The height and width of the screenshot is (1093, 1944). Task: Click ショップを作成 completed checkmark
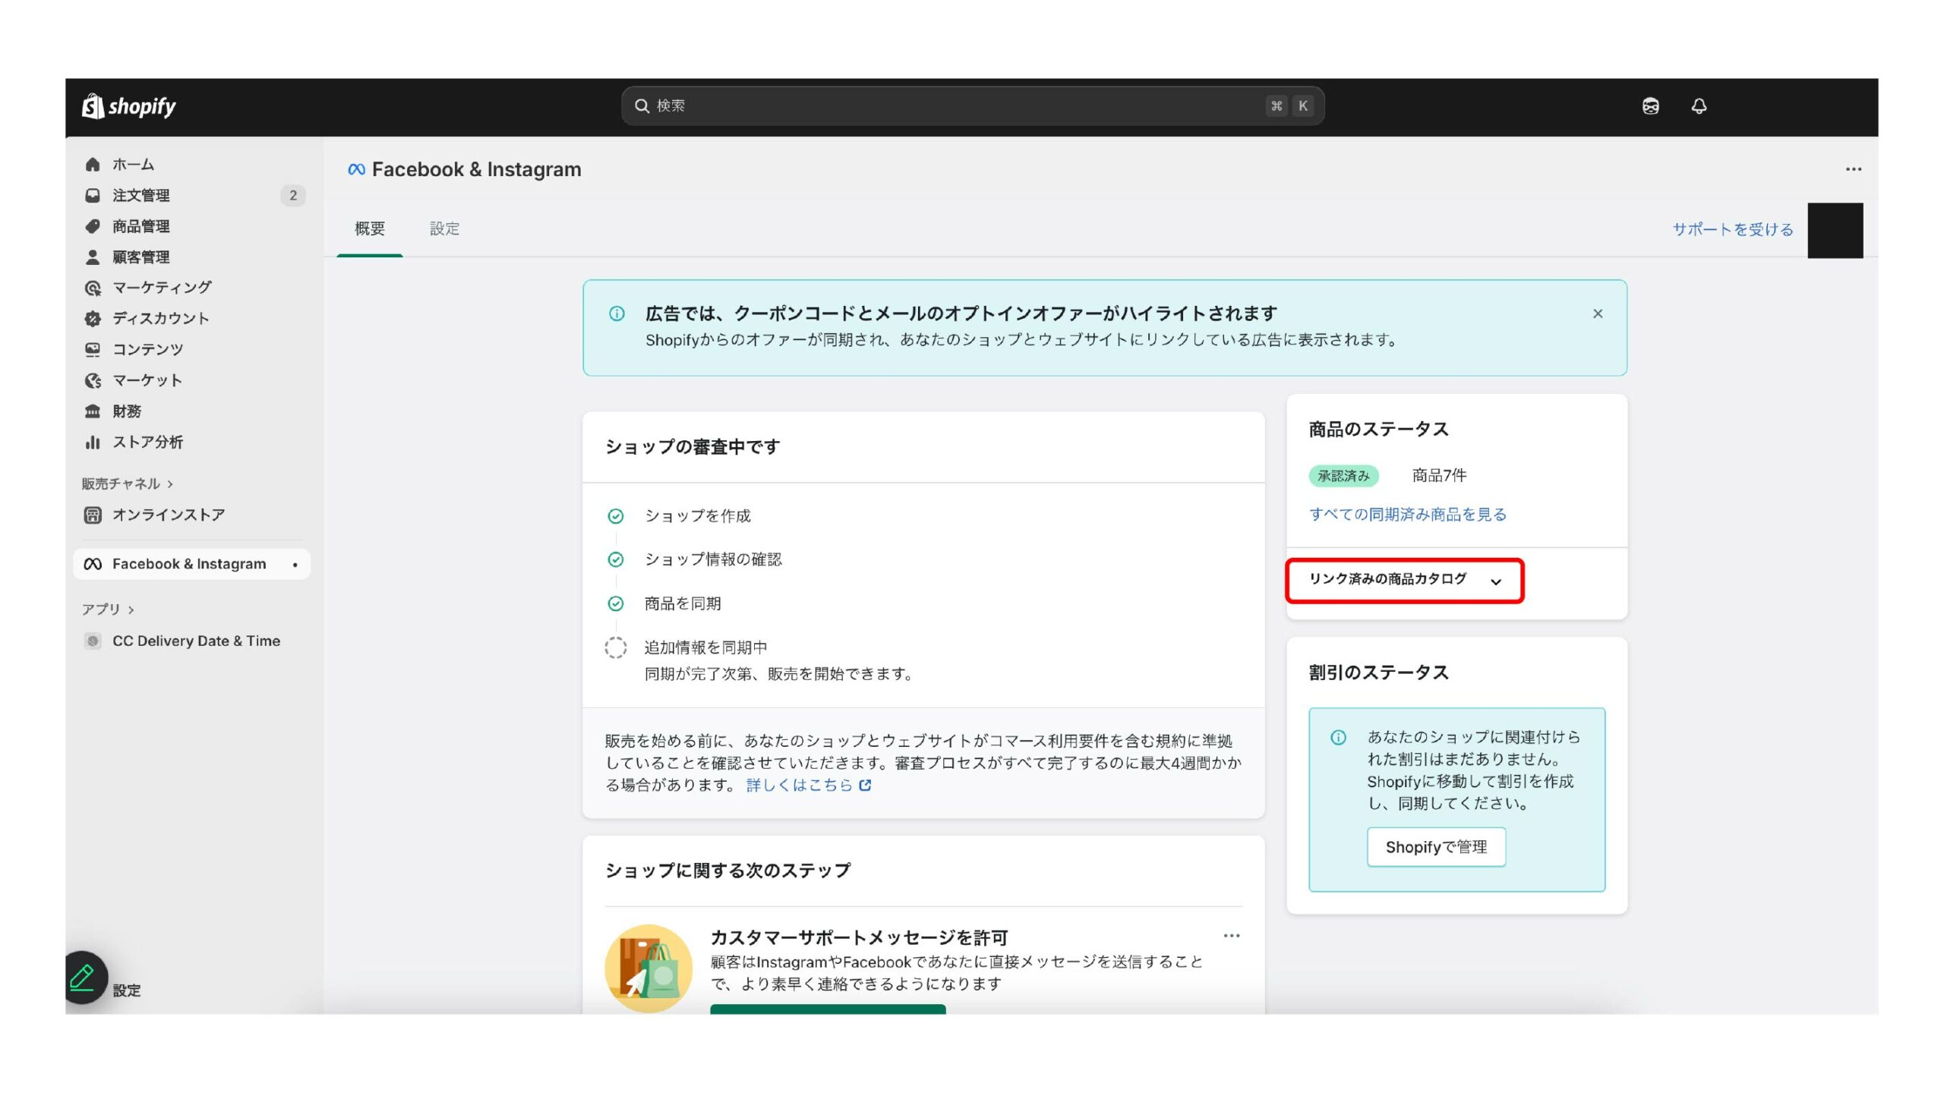pos(615,516)
